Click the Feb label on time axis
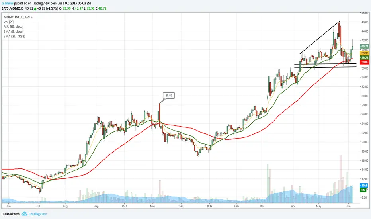 point(236,206)
